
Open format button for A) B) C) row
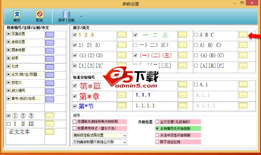[243, 45]
